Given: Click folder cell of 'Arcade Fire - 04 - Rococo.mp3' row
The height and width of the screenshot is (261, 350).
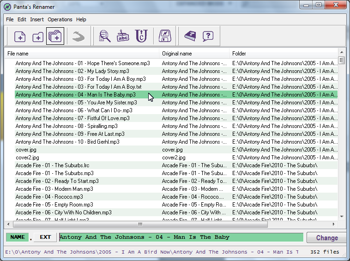Looking at the screenshot, I should [275, 197].
